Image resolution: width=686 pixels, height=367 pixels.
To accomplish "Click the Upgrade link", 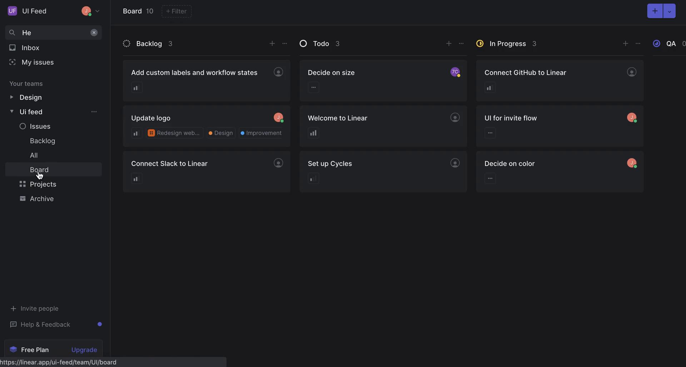I will tap(84, 350).
